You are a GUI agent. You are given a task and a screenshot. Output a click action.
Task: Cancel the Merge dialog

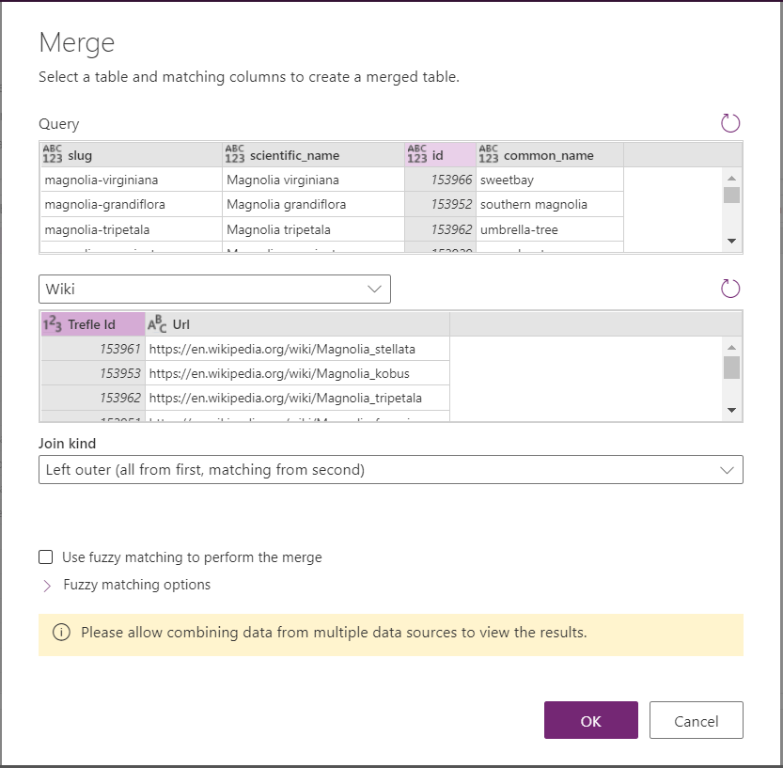point(696,721)
